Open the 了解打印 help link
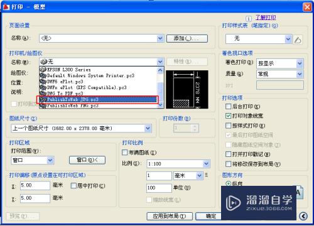Viewport: 314px width, 226px height. click(266, 18)
